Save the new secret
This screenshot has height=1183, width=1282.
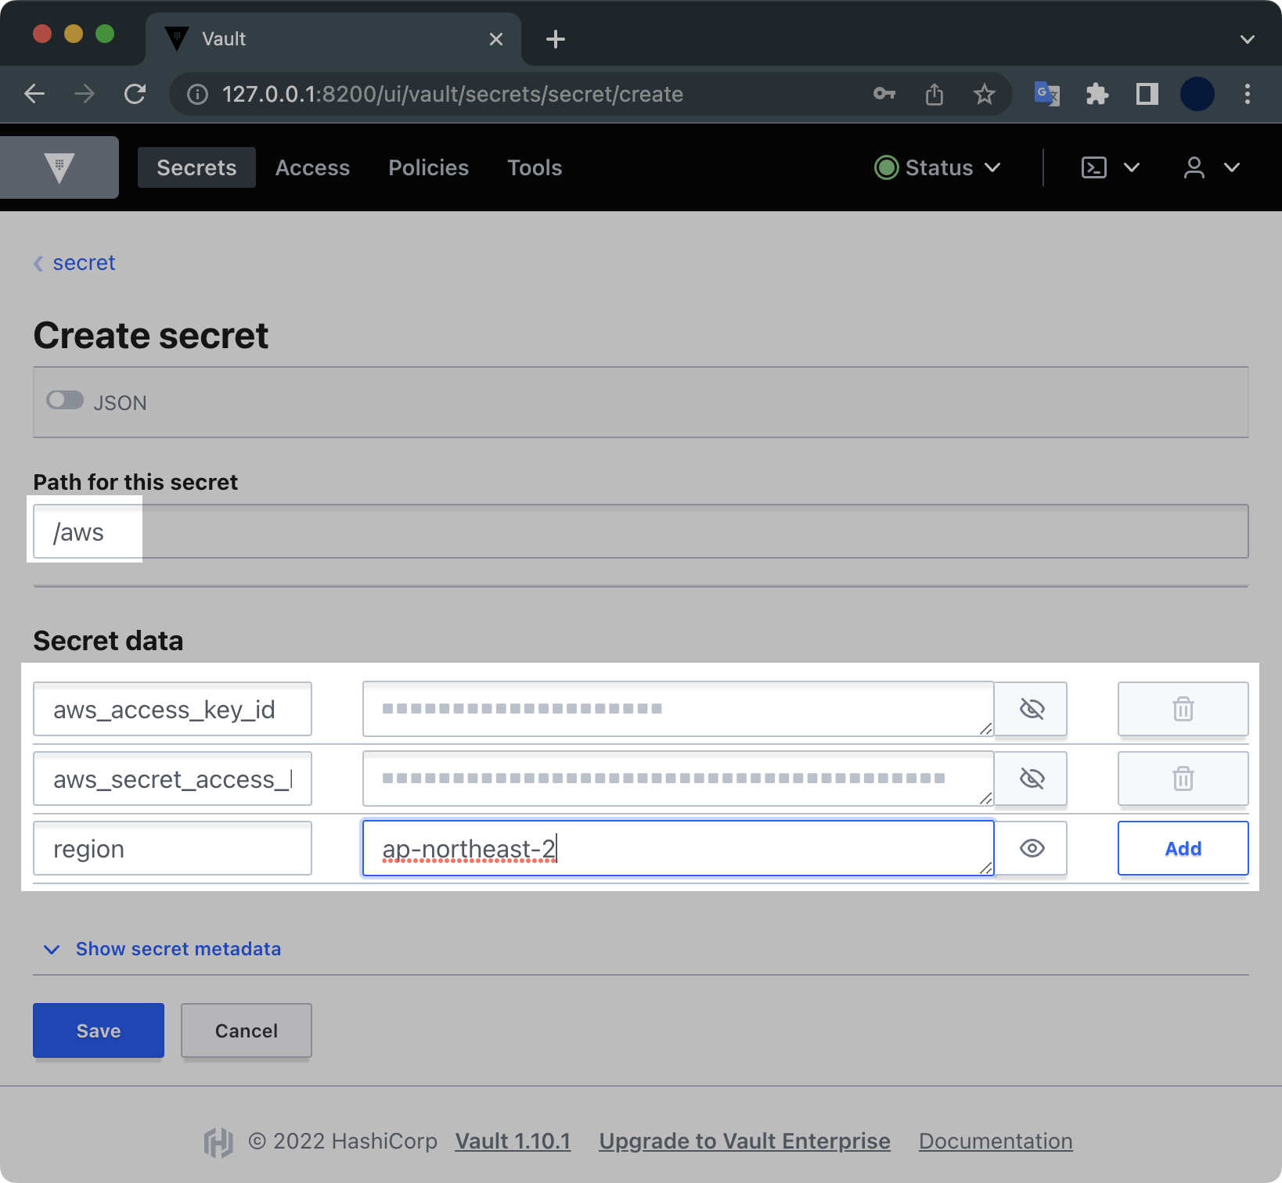(x=99, y=1030)
